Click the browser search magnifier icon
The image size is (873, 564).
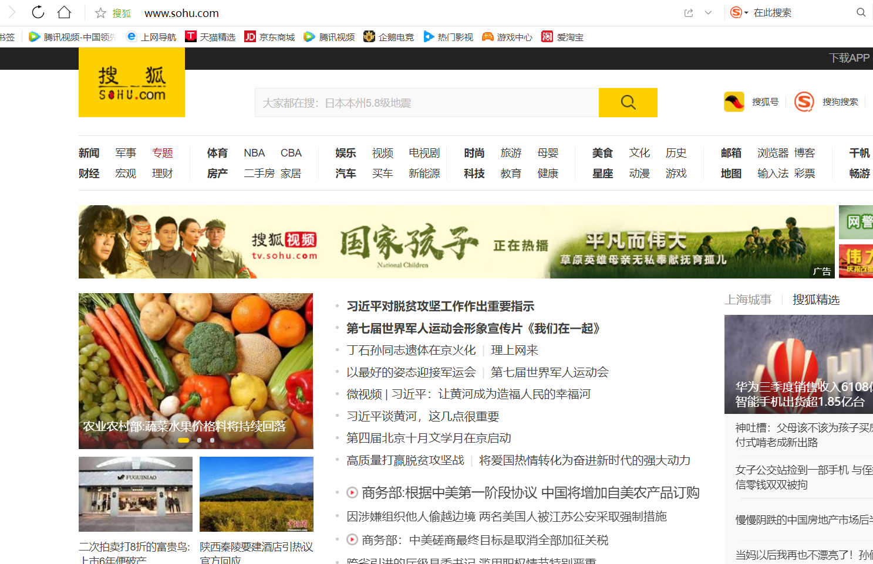[861, 12]
